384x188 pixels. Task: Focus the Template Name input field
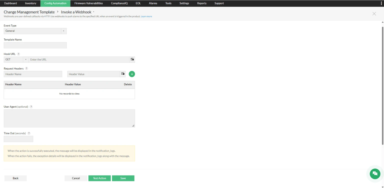(35, 45)
